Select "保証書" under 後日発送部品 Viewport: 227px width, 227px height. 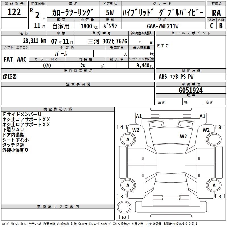click(x=10, y=77)
